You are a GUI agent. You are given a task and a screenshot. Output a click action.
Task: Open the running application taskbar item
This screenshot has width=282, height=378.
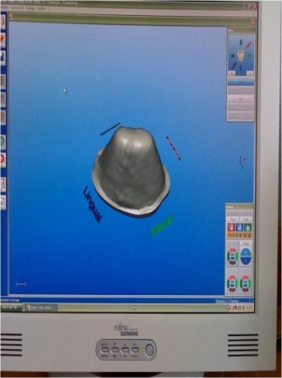tap(41, 307)
